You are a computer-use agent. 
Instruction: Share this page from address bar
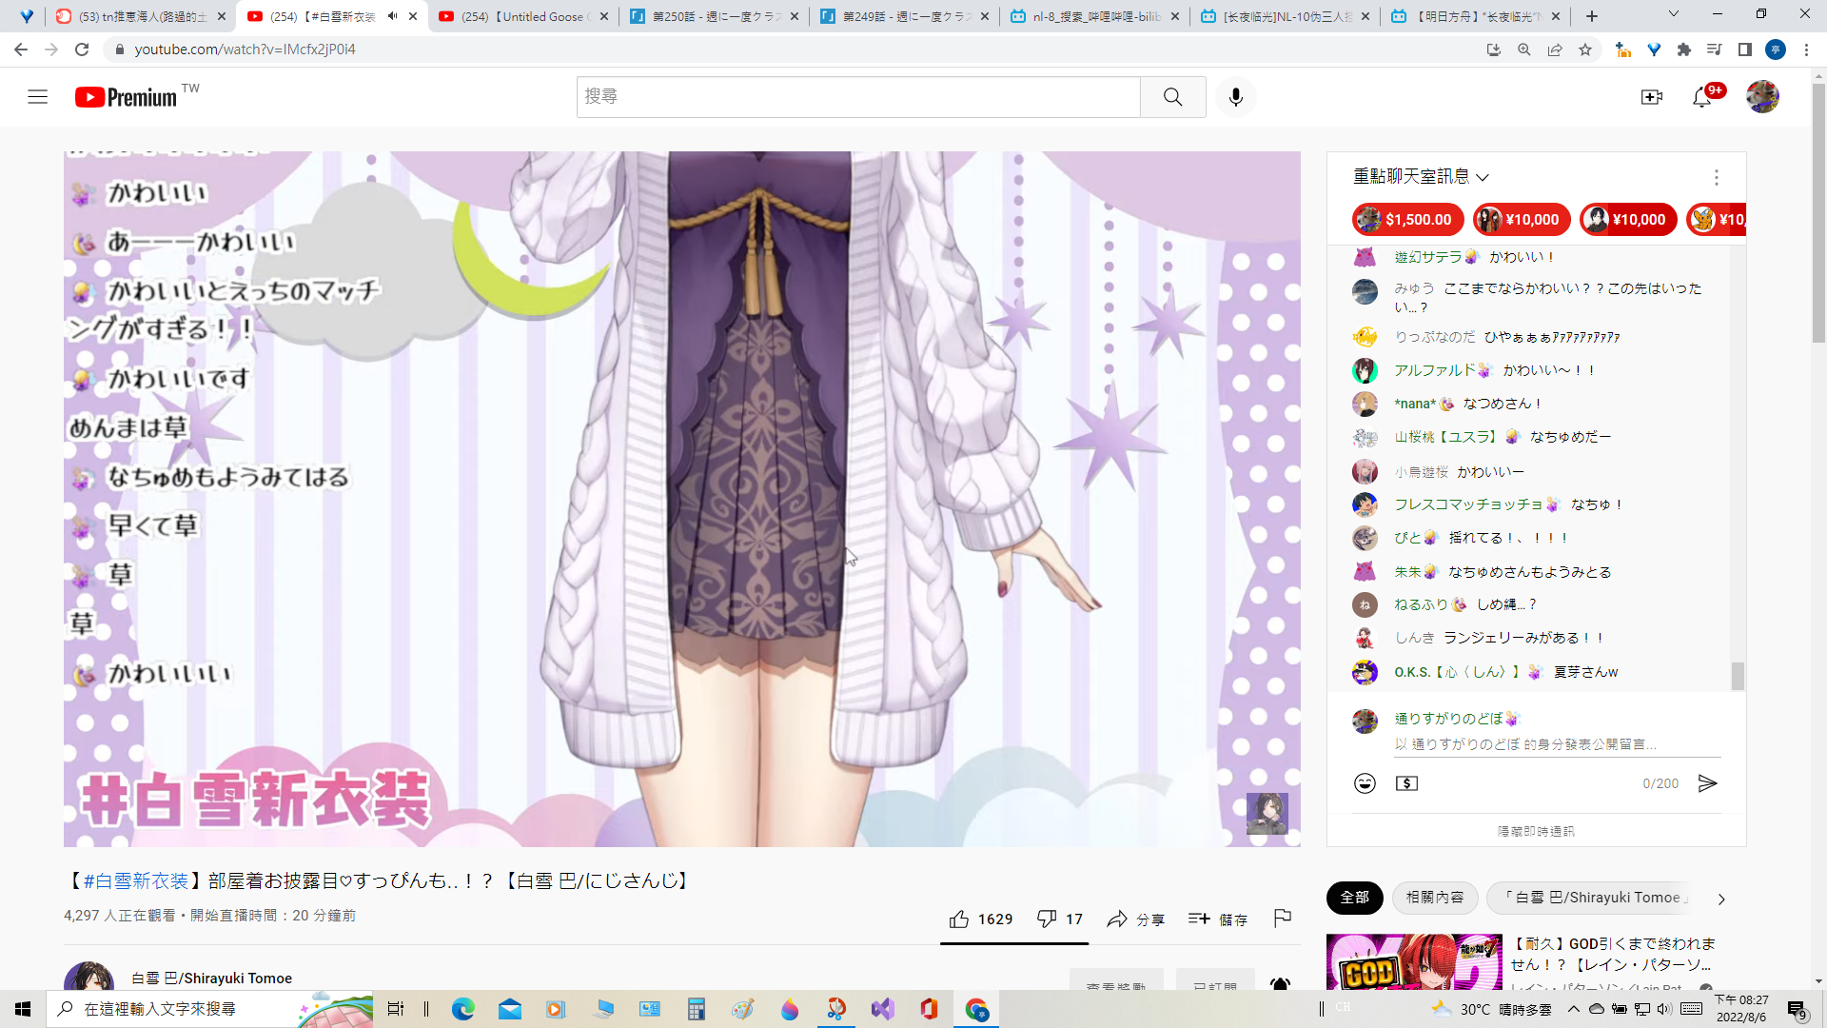click(x=1554, y=49)
